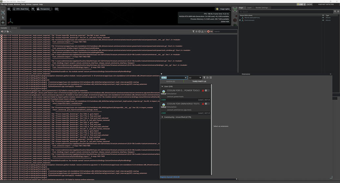340x183 pixels.
Task: Switch to the Render Settings tab
Action: coord(261,8)
